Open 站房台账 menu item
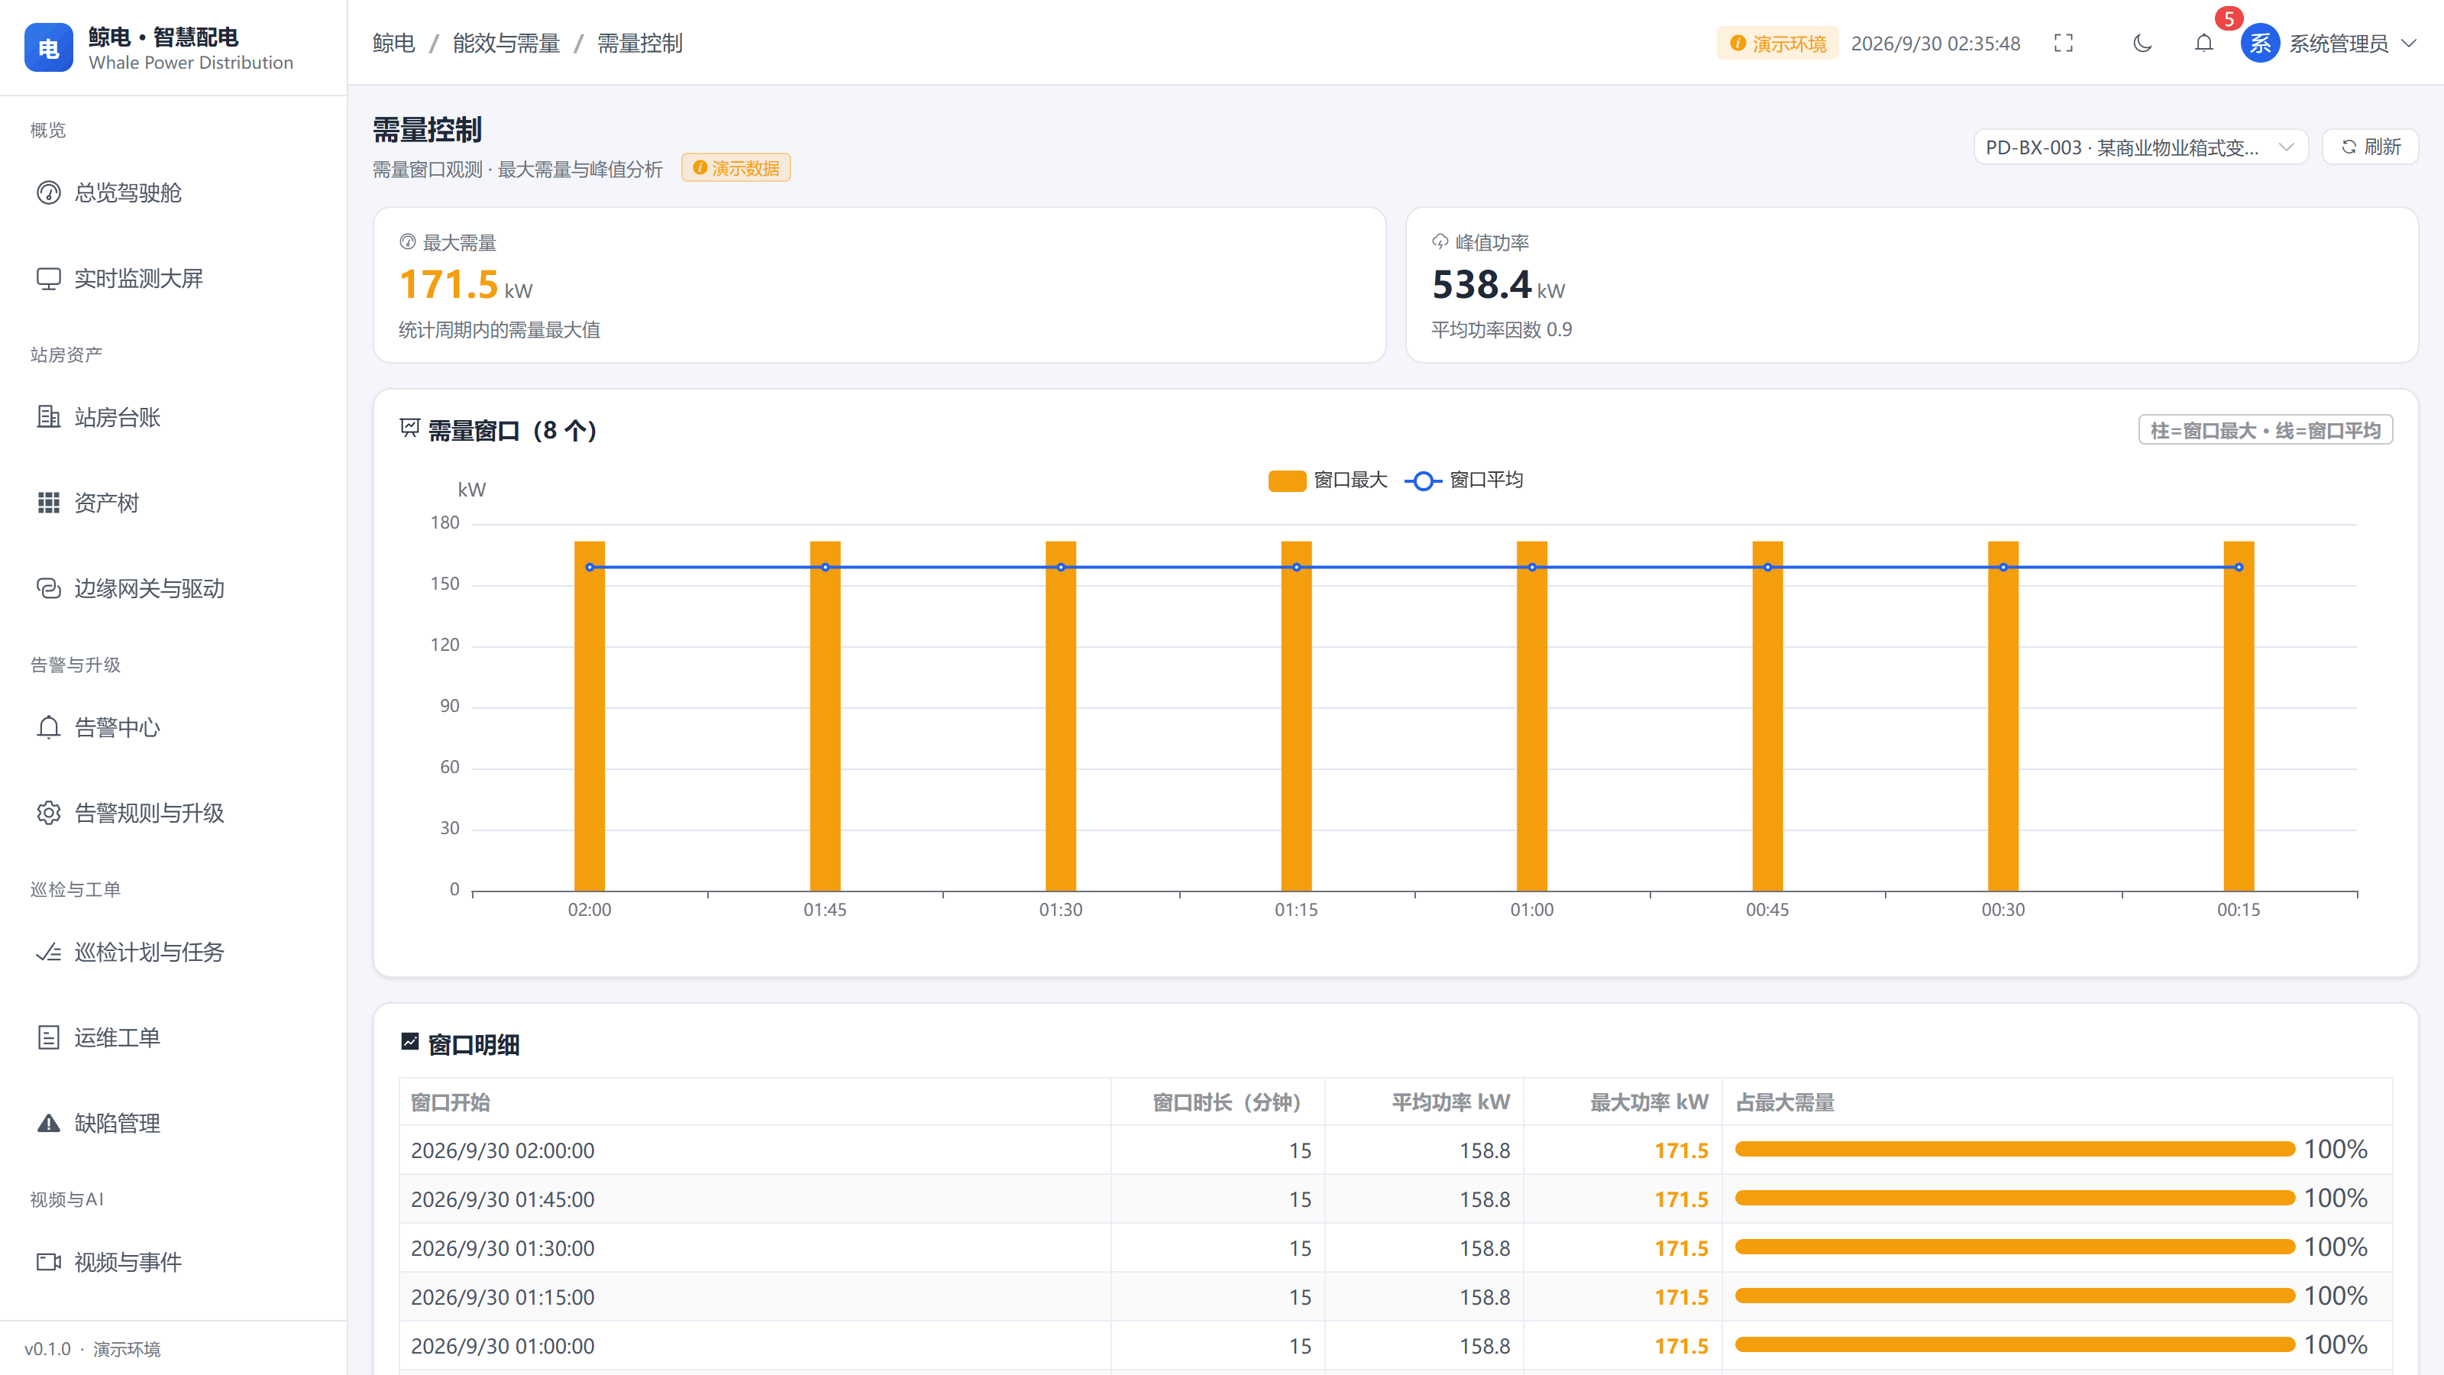Image resolution: width=2444 pixels, height=1375 pixels. click(173, 418)
